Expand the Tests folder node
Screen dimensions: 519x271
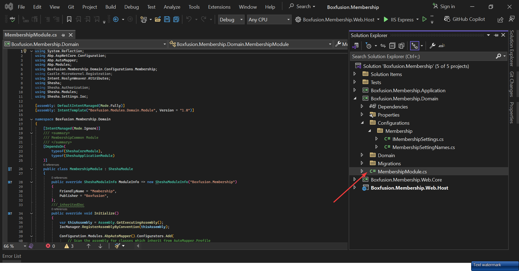(355, 82)
